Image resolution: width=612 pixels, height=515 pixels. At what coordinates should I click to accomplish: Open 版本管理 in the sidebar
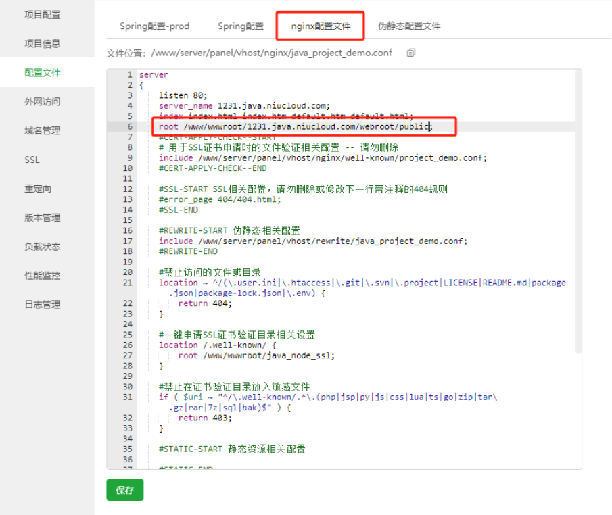pyautogui.click(x=43, y=218)
